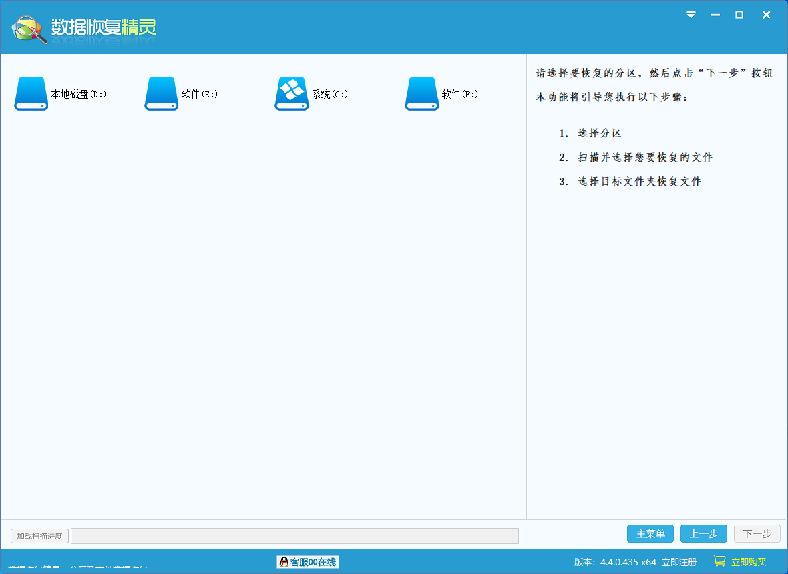Go back with 上一步 button
788x574 pixels.
click(704, 534)
